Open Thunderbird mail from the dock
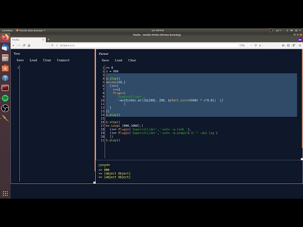This screenshot has height=227, width=303. click(5, 47)
